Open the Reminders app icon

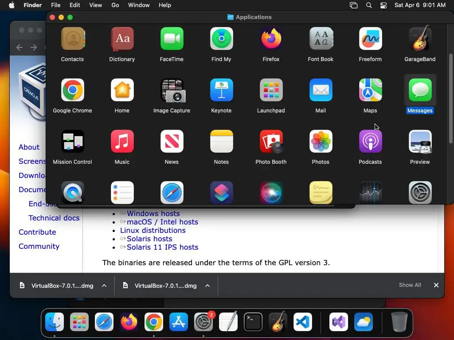[122, 193]
